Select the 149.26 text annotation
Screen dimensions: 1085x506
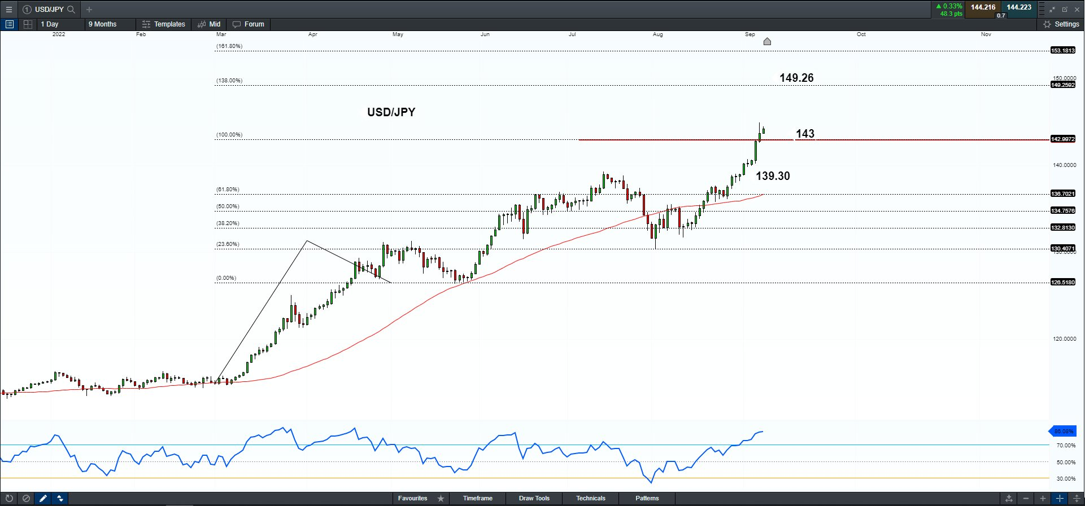coord(796,78)
